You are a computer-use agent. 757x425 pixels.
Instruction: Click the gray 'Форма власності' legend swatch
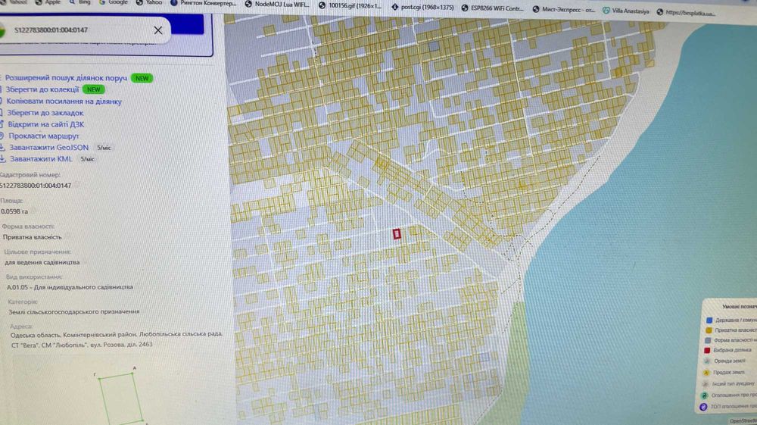pos(709,340)
